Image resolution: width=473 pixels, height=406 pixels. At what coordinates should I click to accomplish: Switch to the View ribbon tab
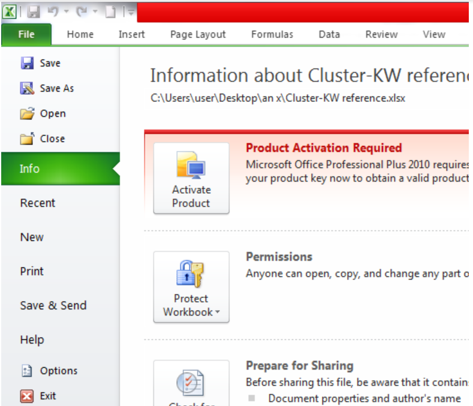[434, 34]
